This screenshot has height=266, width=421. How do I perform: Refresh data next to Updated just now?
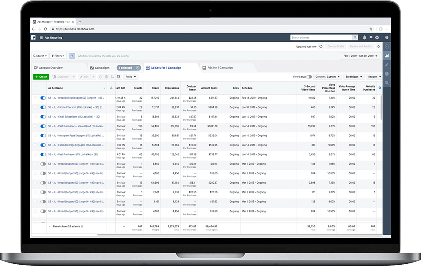tap(321, 46)
